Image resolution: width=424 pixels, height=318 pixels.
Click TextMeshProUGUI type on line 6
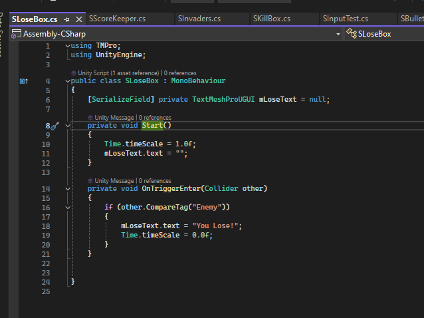(223, 99)
